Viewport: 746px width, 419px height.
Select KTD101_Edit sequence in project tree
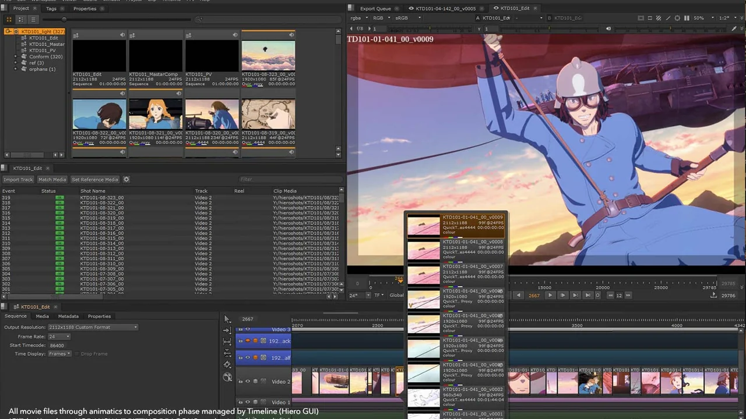(x=43, y=38)
